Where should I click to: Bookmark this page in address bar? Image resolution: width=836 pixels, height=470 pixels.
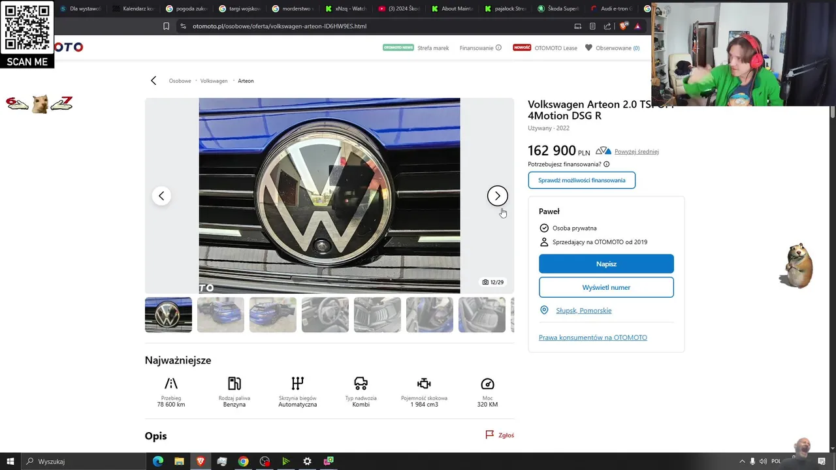[167, 26]
